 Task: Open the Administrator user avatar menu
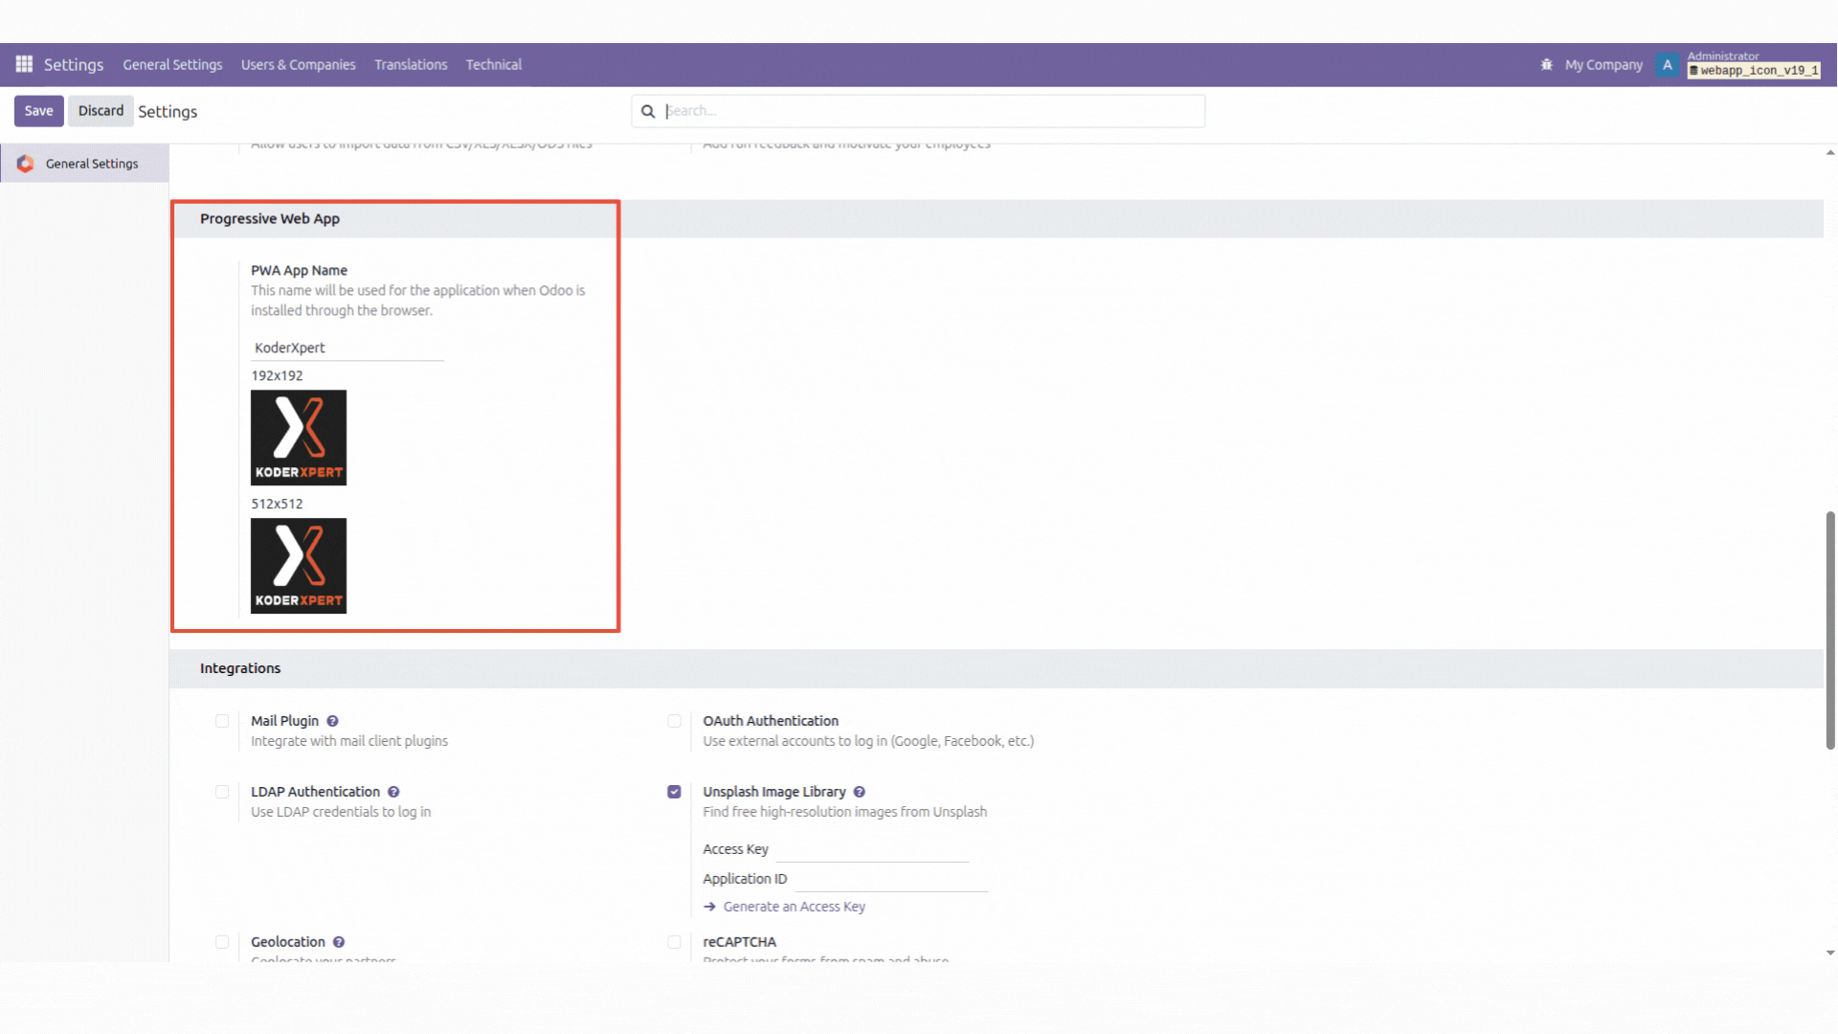tap(1668, 65)
